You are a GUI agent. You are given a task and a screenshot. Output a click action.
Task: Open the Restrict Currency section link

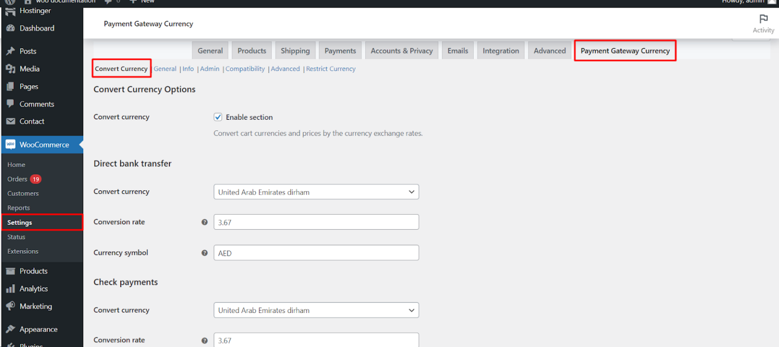331,68
